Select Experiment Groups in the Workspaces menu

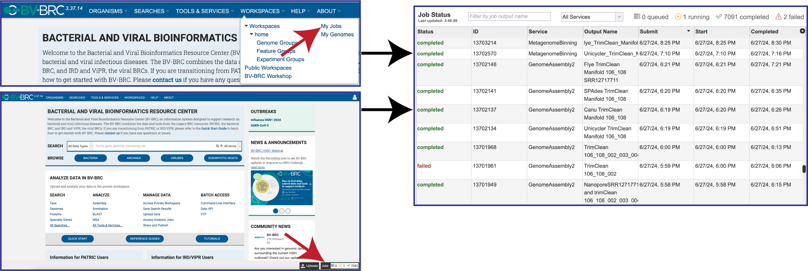point(281,59)
